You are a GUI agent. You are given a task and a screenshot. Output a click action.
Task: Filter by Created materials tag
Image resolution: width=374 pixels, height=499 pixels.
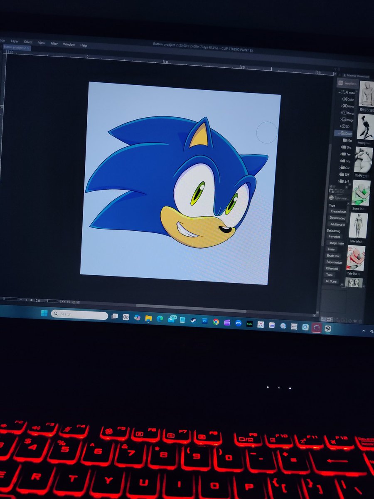[x=337, y=212]
